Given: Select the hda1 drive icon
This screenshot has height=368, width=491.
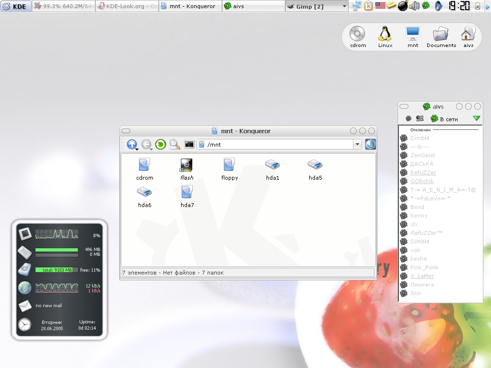Looking at the screenshot, I should click(x=272, y=169).
